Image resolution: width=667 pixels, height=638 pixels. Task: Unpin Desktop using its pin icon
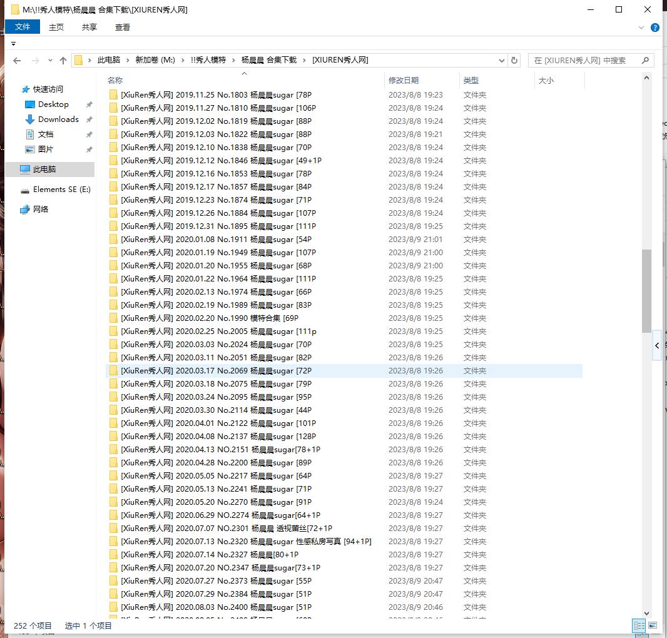[x=89, y=104]
